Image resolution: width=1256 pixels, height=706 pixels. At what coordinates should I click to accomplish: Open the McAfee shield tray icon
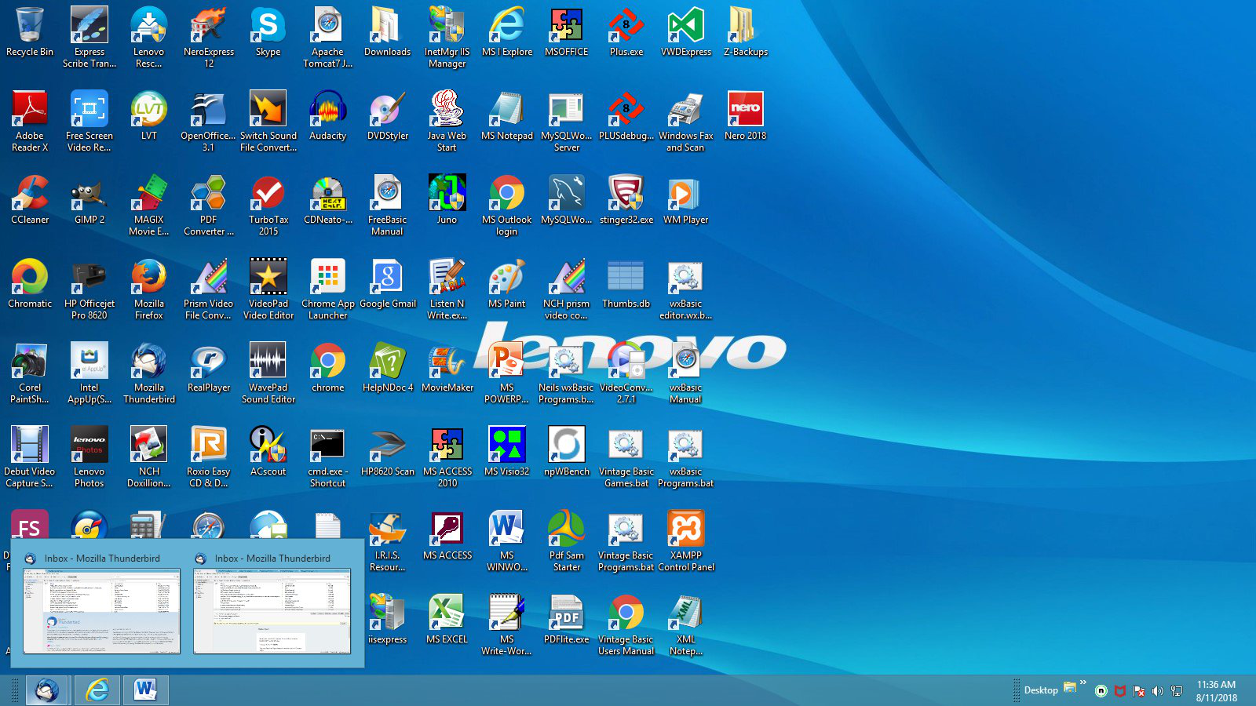[1120, 691]
